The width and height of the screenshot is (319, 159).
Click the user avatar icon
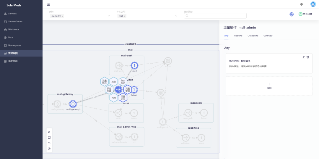coord(313,4)
